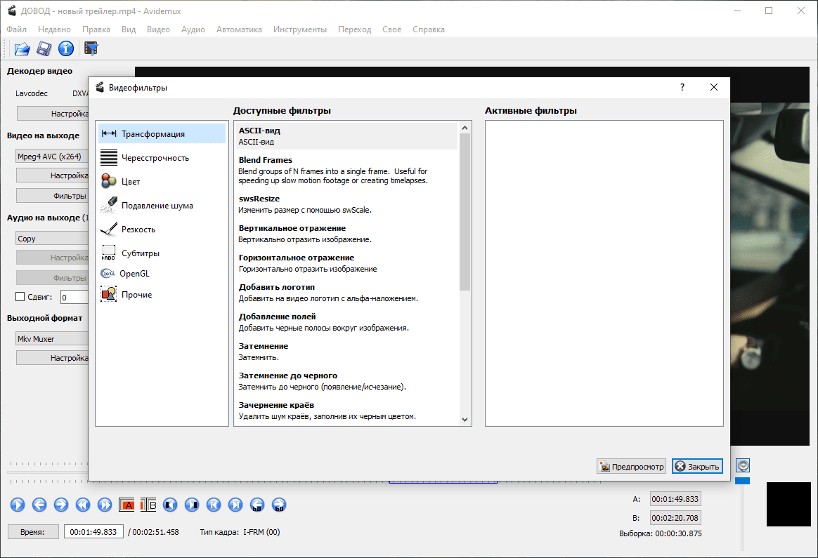This screenshot has width=818, height=558.
Task: Select the Резкость filter category
Action: pos(162,230)
